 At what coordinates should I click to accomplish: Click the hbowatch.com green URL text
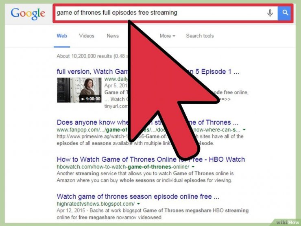[123, 167]
